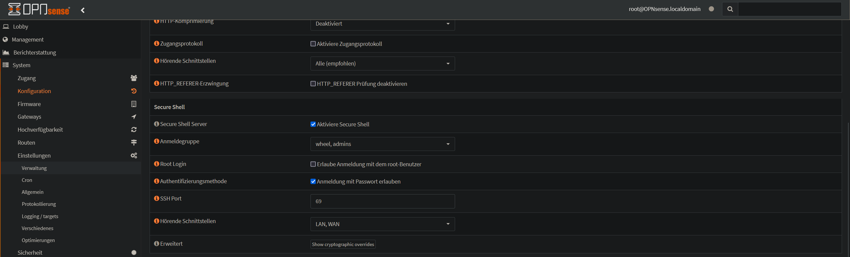Uncheck Aktiviere Secure Shell checkbox
Viewport: 850px width, 257px height.
313,124
